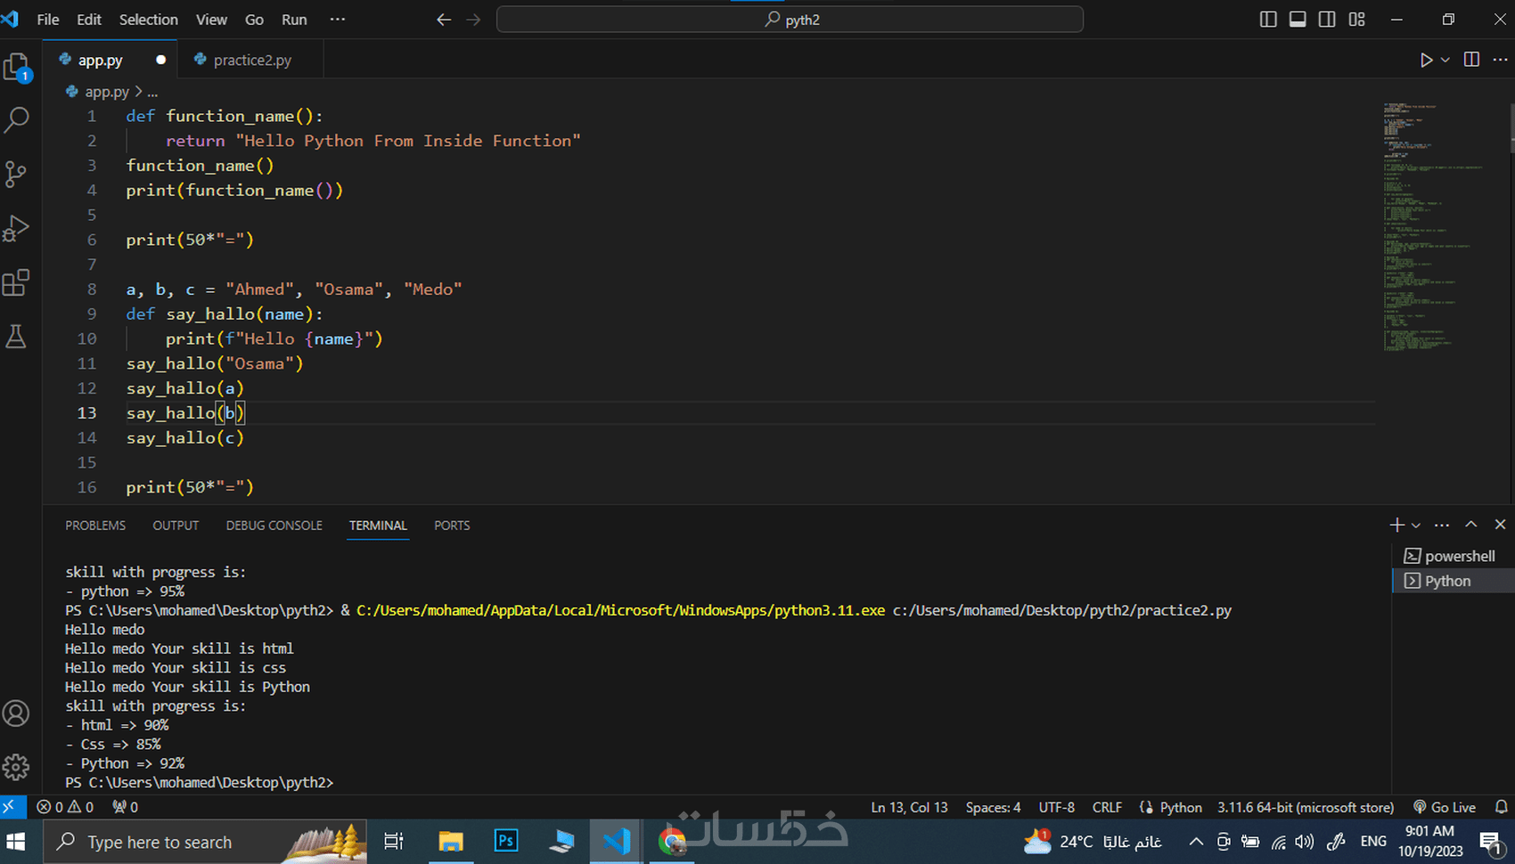1515x864 pixels.
Task: Toggle the bottom panel layout button
Action: [1298, 20]
